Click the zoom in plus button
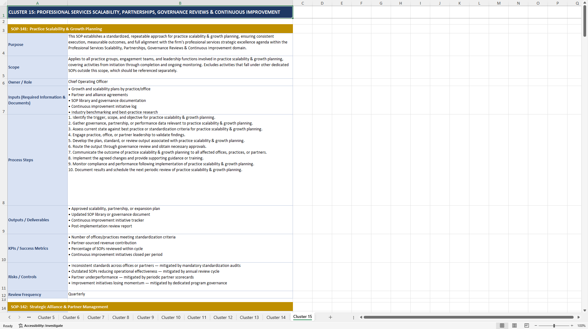Viewport: 588px width, 329px height. [572, 326]
